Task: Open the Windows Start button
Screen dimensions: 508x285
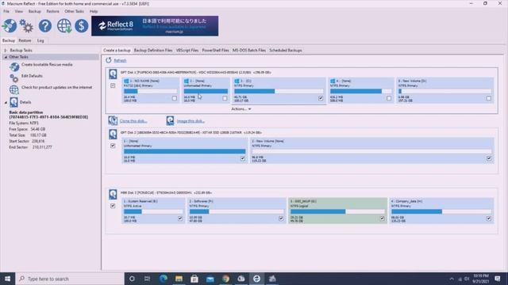Action: (x=7, y=279)
